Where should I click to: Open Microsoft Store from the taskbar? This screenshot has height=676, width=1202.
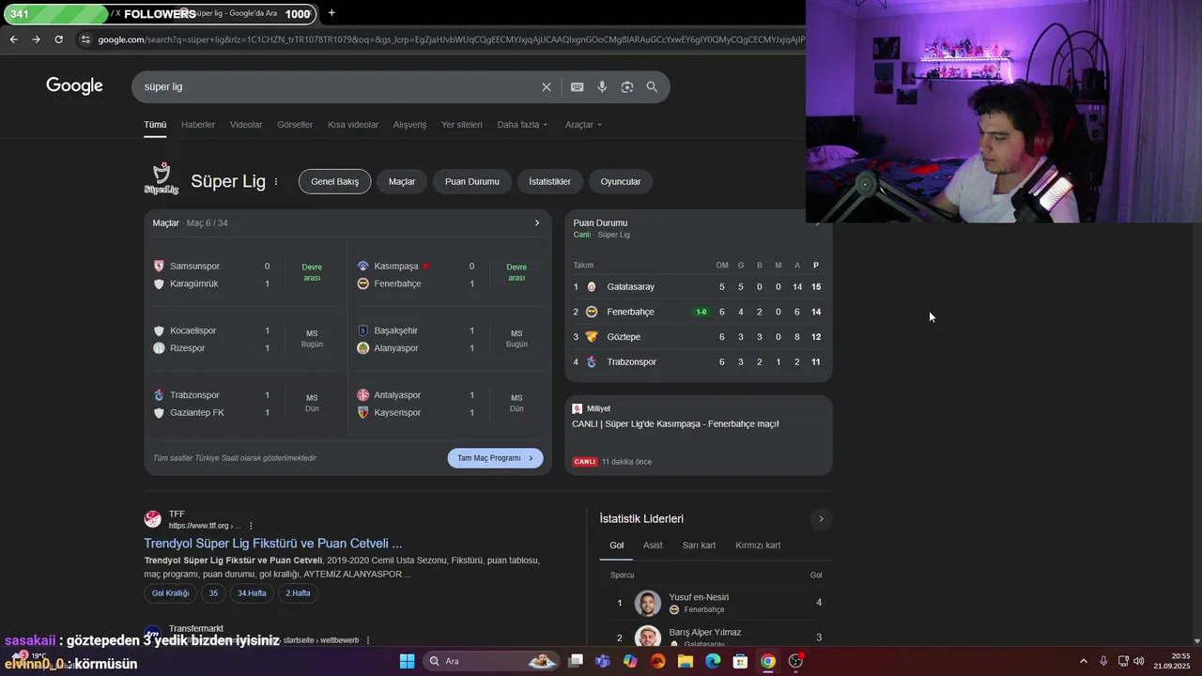tap(740, 661)
